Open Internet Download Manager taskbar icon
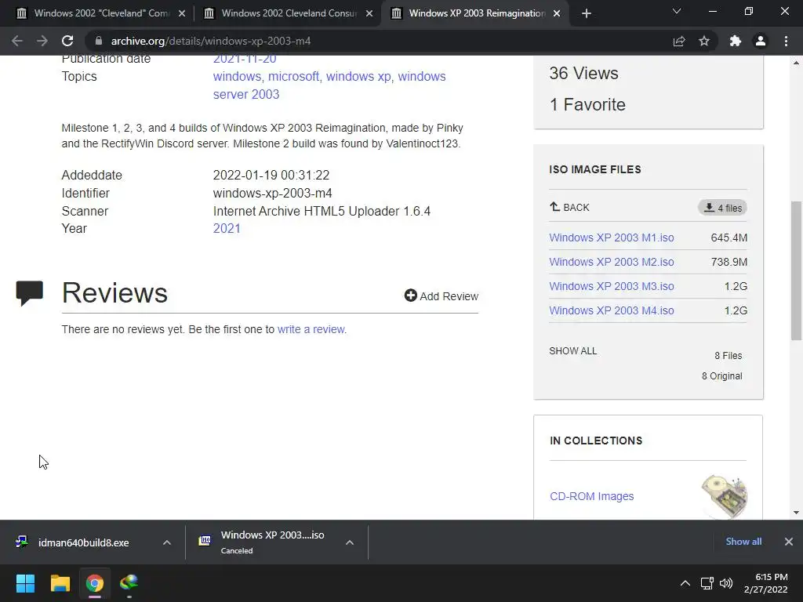The height and width of the screenshot is (602, 803). (x=129, y=583)
